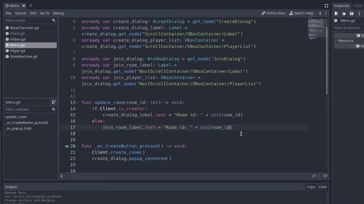Open Client.gd script

click(17, 33)
